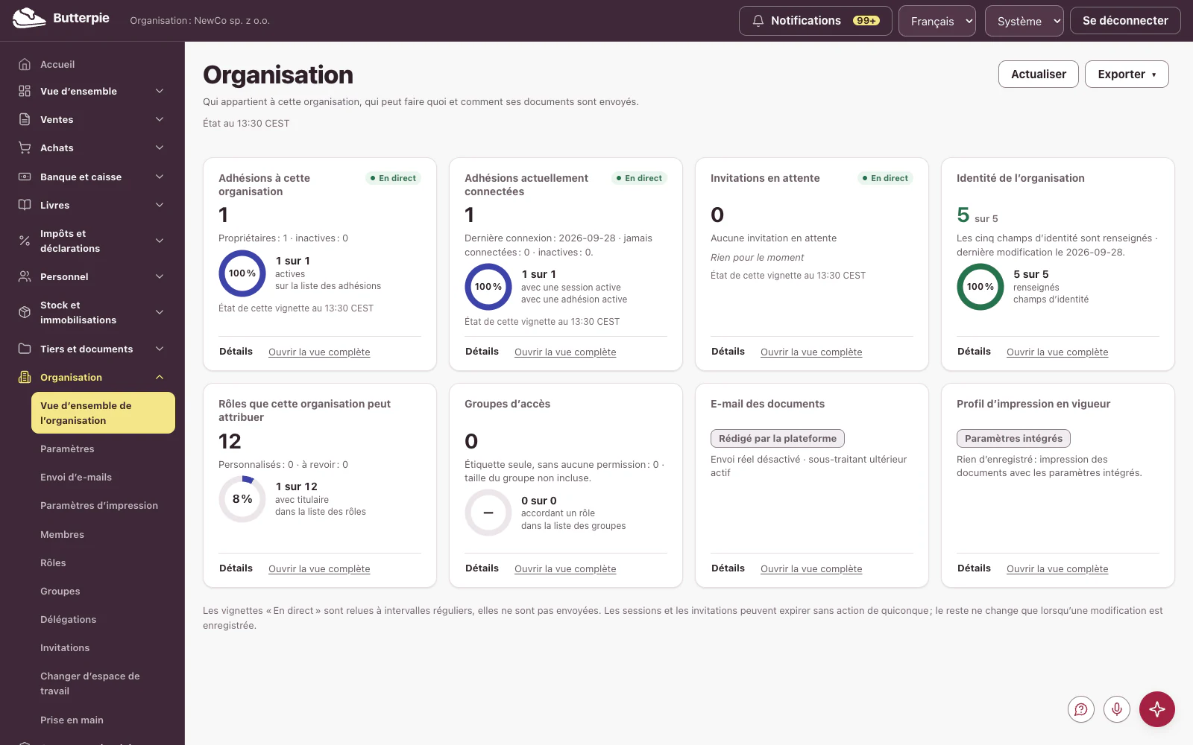Viewport: 1193px width, 745px height.
Task: Click the notifications bell icon
Action: [x=758, y=21]
